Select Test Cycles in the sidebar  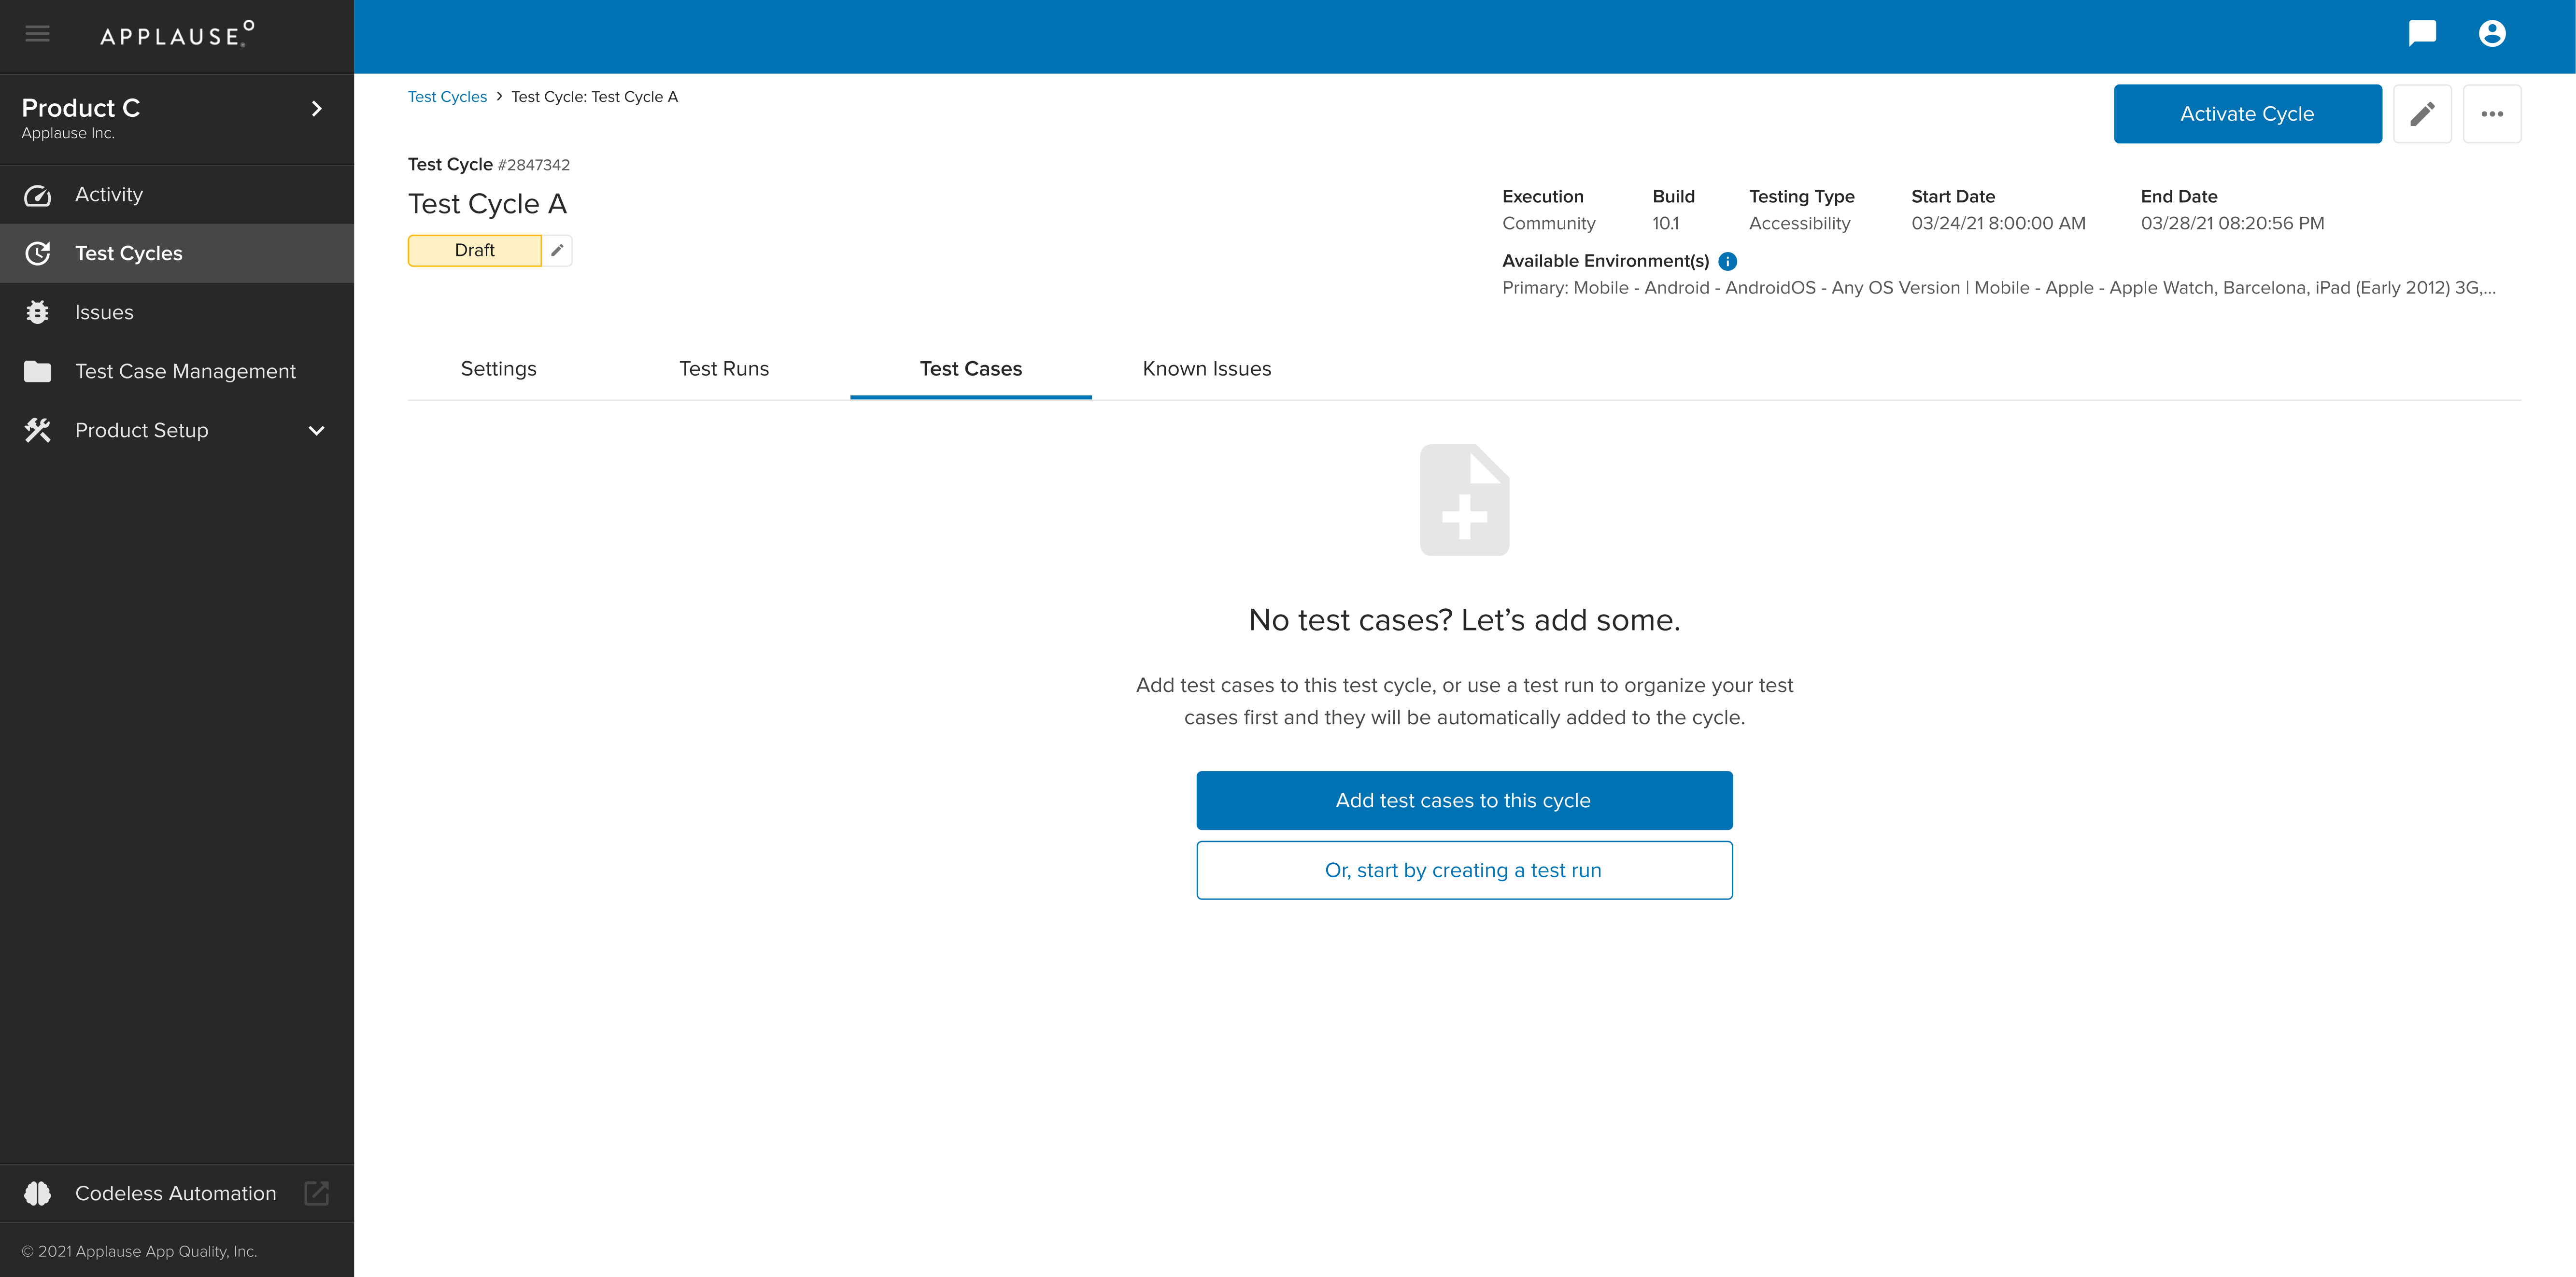click(177, 254)
